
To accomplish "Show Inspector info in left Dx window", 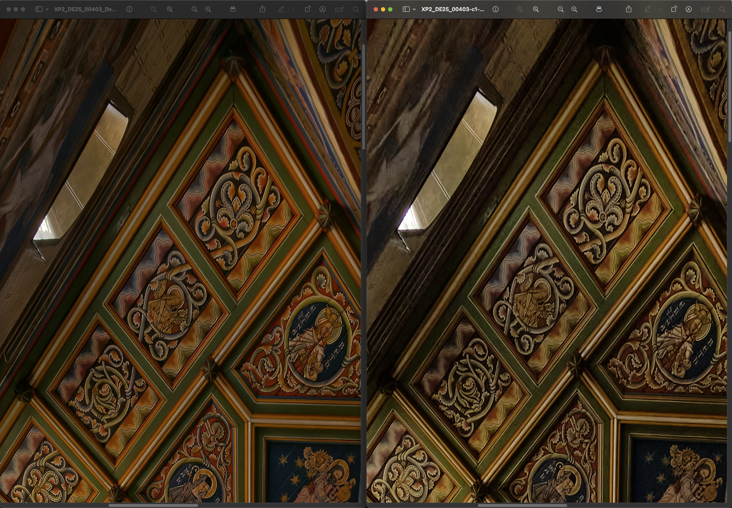I will pos(129,9).
